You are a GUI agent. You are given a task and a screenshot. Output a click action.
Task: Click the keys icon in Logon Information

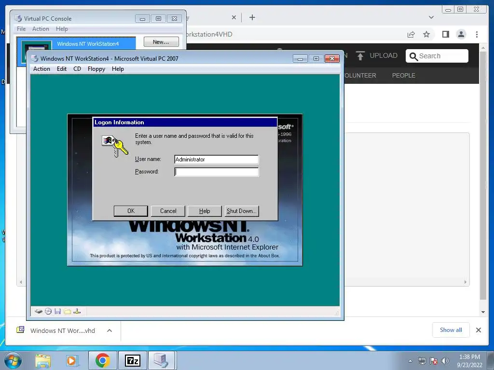(x=115, y=145)
